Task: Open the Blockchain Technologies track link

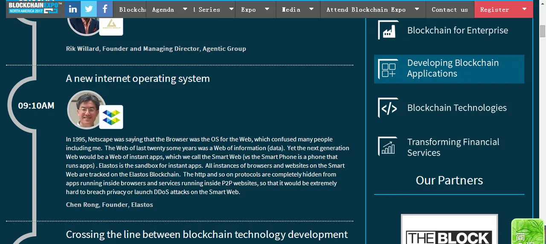Action: click(457, 108)
